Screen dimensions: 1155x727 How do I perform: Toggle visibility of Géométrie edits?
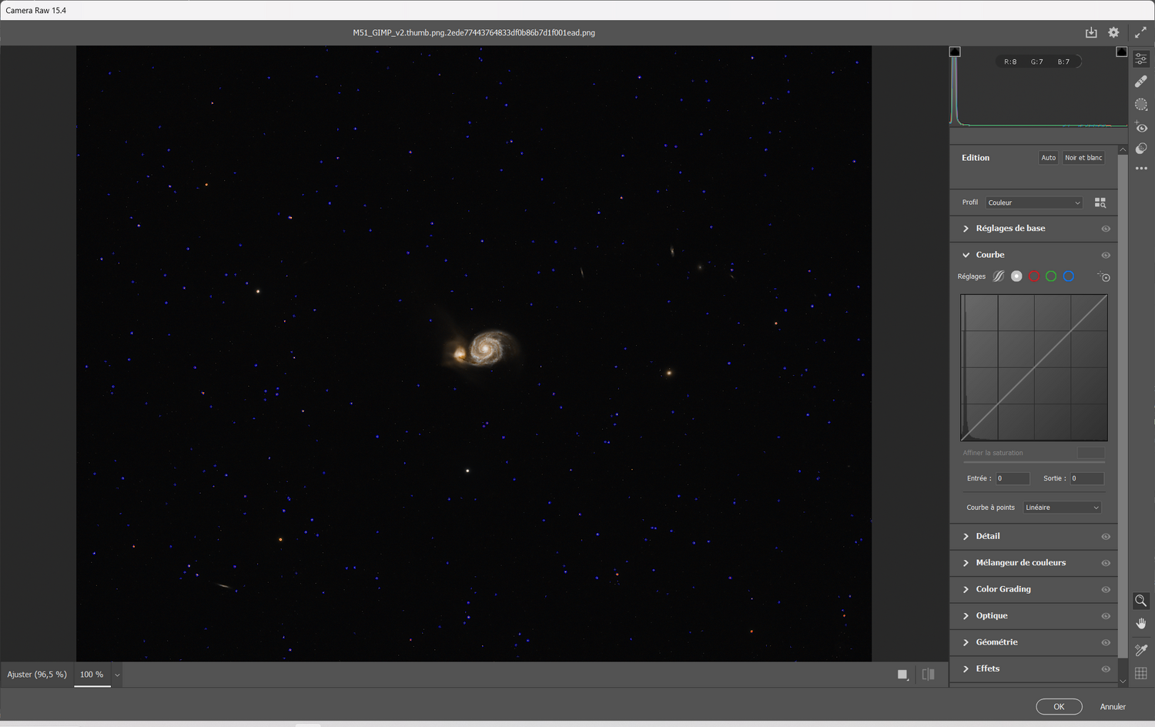pyautogui.click(x=1106, y=642)
